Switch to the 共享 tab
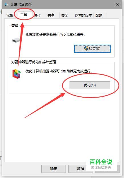This screenshot has height=178, width=124. (51, 15)
